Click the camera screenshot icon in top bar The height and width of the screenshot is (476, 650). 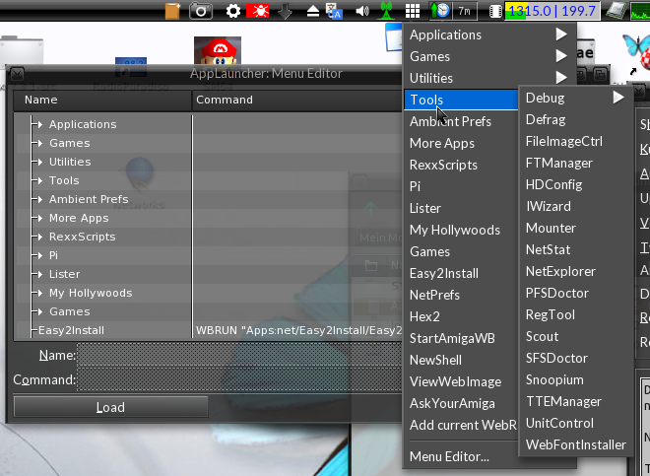(x=202, y=11)
